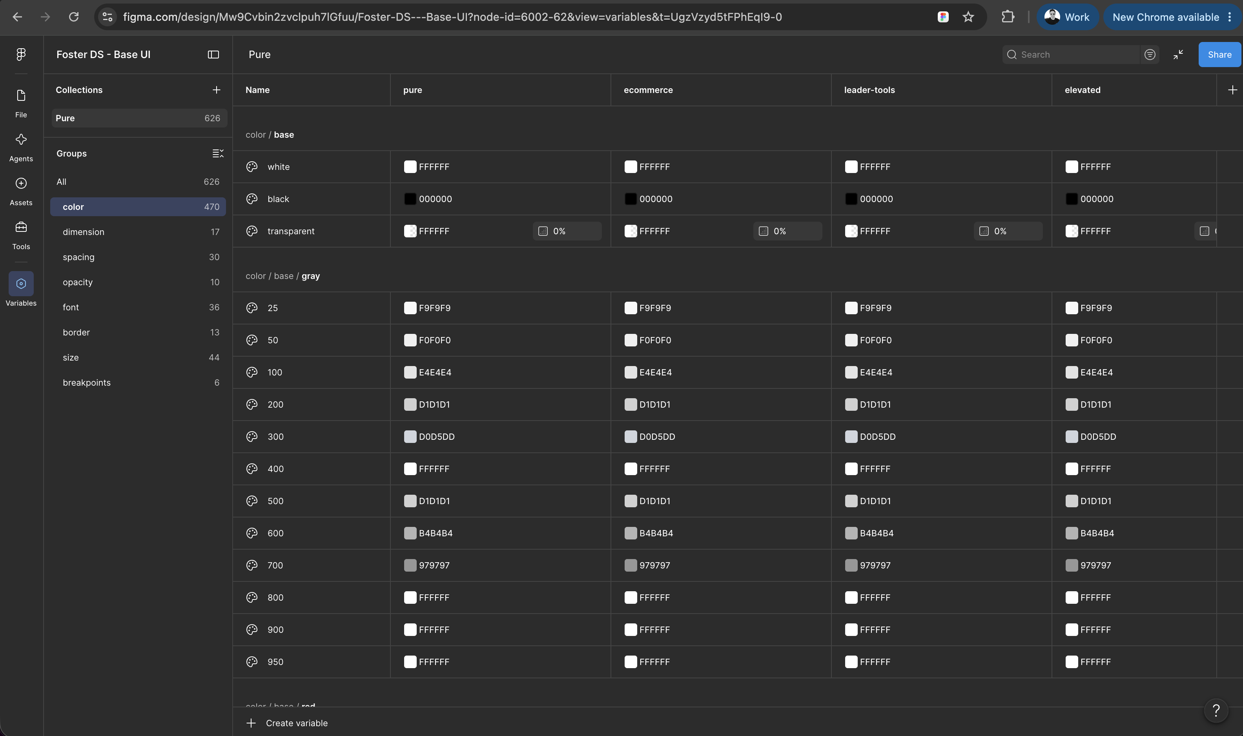The height and width of the screenshot is (736, 1243).
Task: Click the palette icon for white variable
Action: click(x=252, y=167)
